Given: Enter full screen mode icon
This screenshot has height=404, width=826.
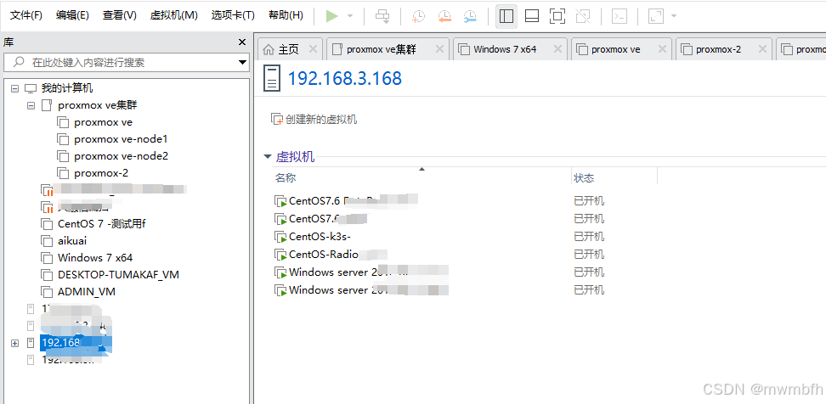Looking at the screenshot, I should coord(557,16).
